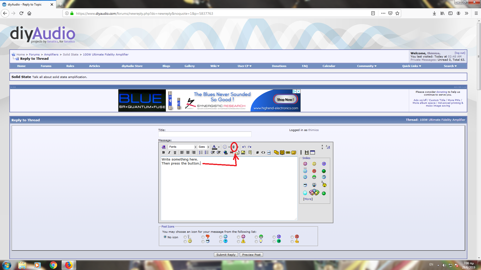Click the Remove Text Formatting icon
This screenshot has height=270, width=481.
(x=164, y=147)
